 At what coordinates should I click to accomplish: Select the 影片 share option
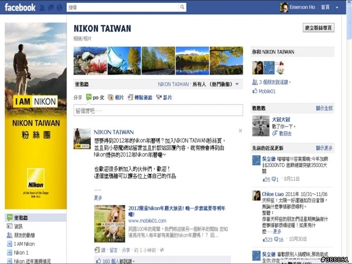coord(164,98)
